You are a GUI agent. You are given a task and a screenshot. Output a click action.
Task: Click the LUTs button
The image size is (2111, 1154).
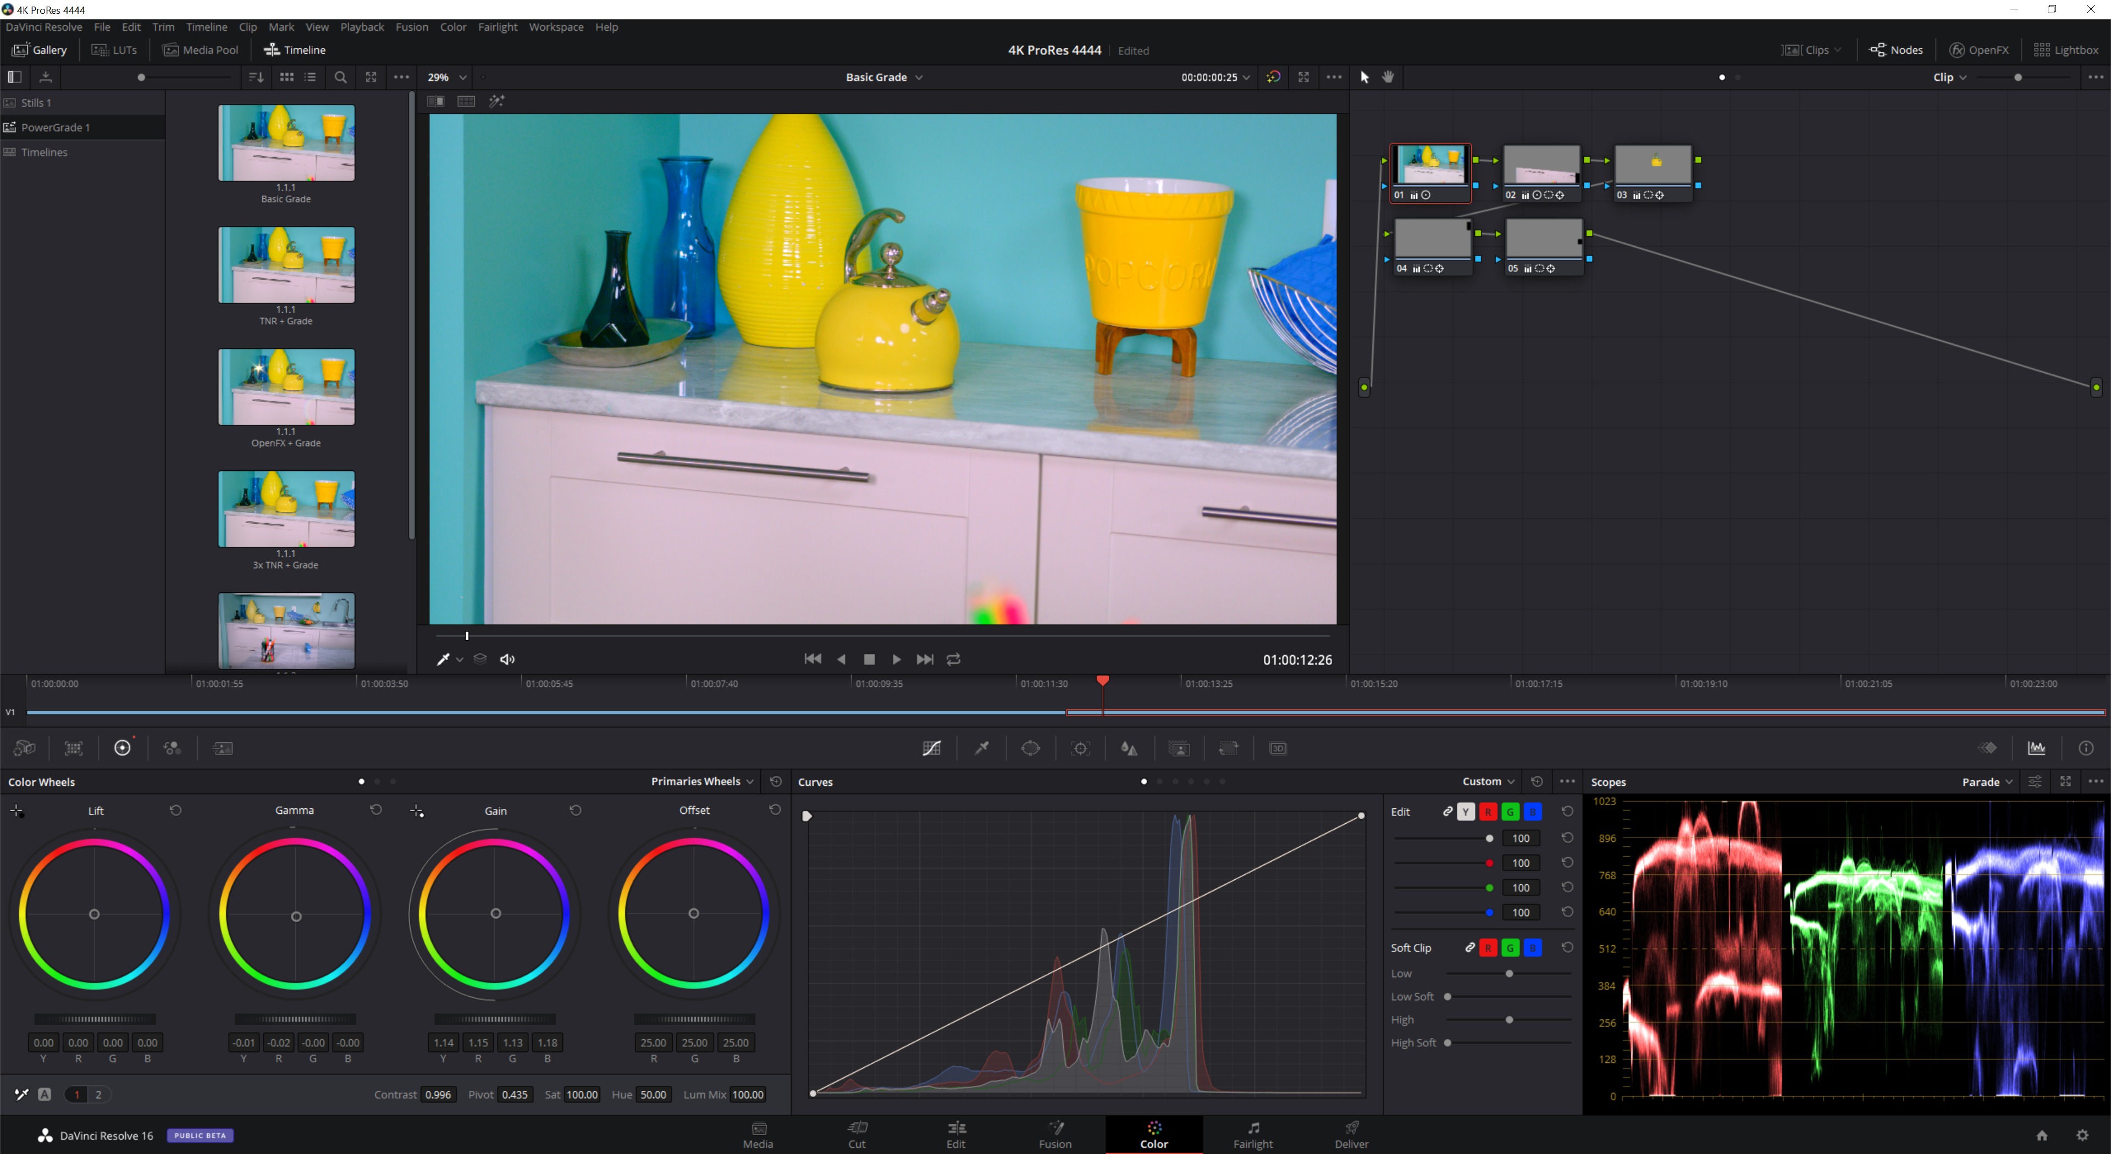click(115, 50)
